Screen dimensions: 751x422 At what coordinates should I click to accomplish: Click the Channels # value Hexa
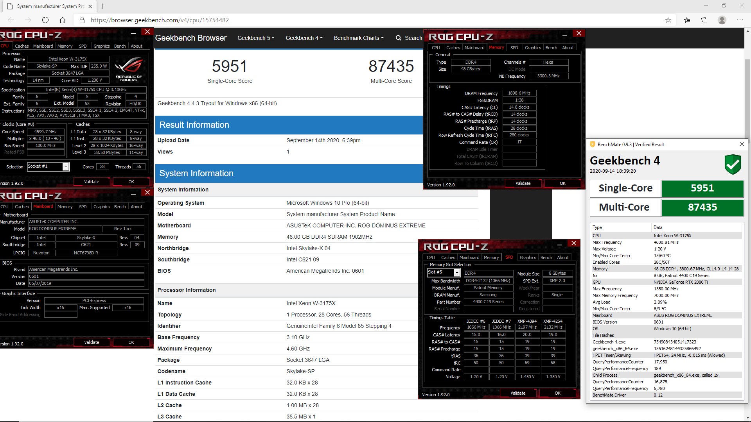coord(548,62)
